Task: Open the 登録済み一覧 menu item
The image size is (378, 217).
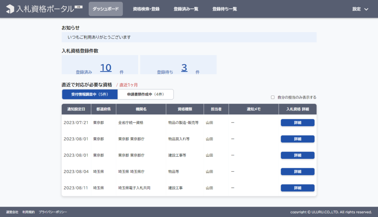Action: click(186, 9)
